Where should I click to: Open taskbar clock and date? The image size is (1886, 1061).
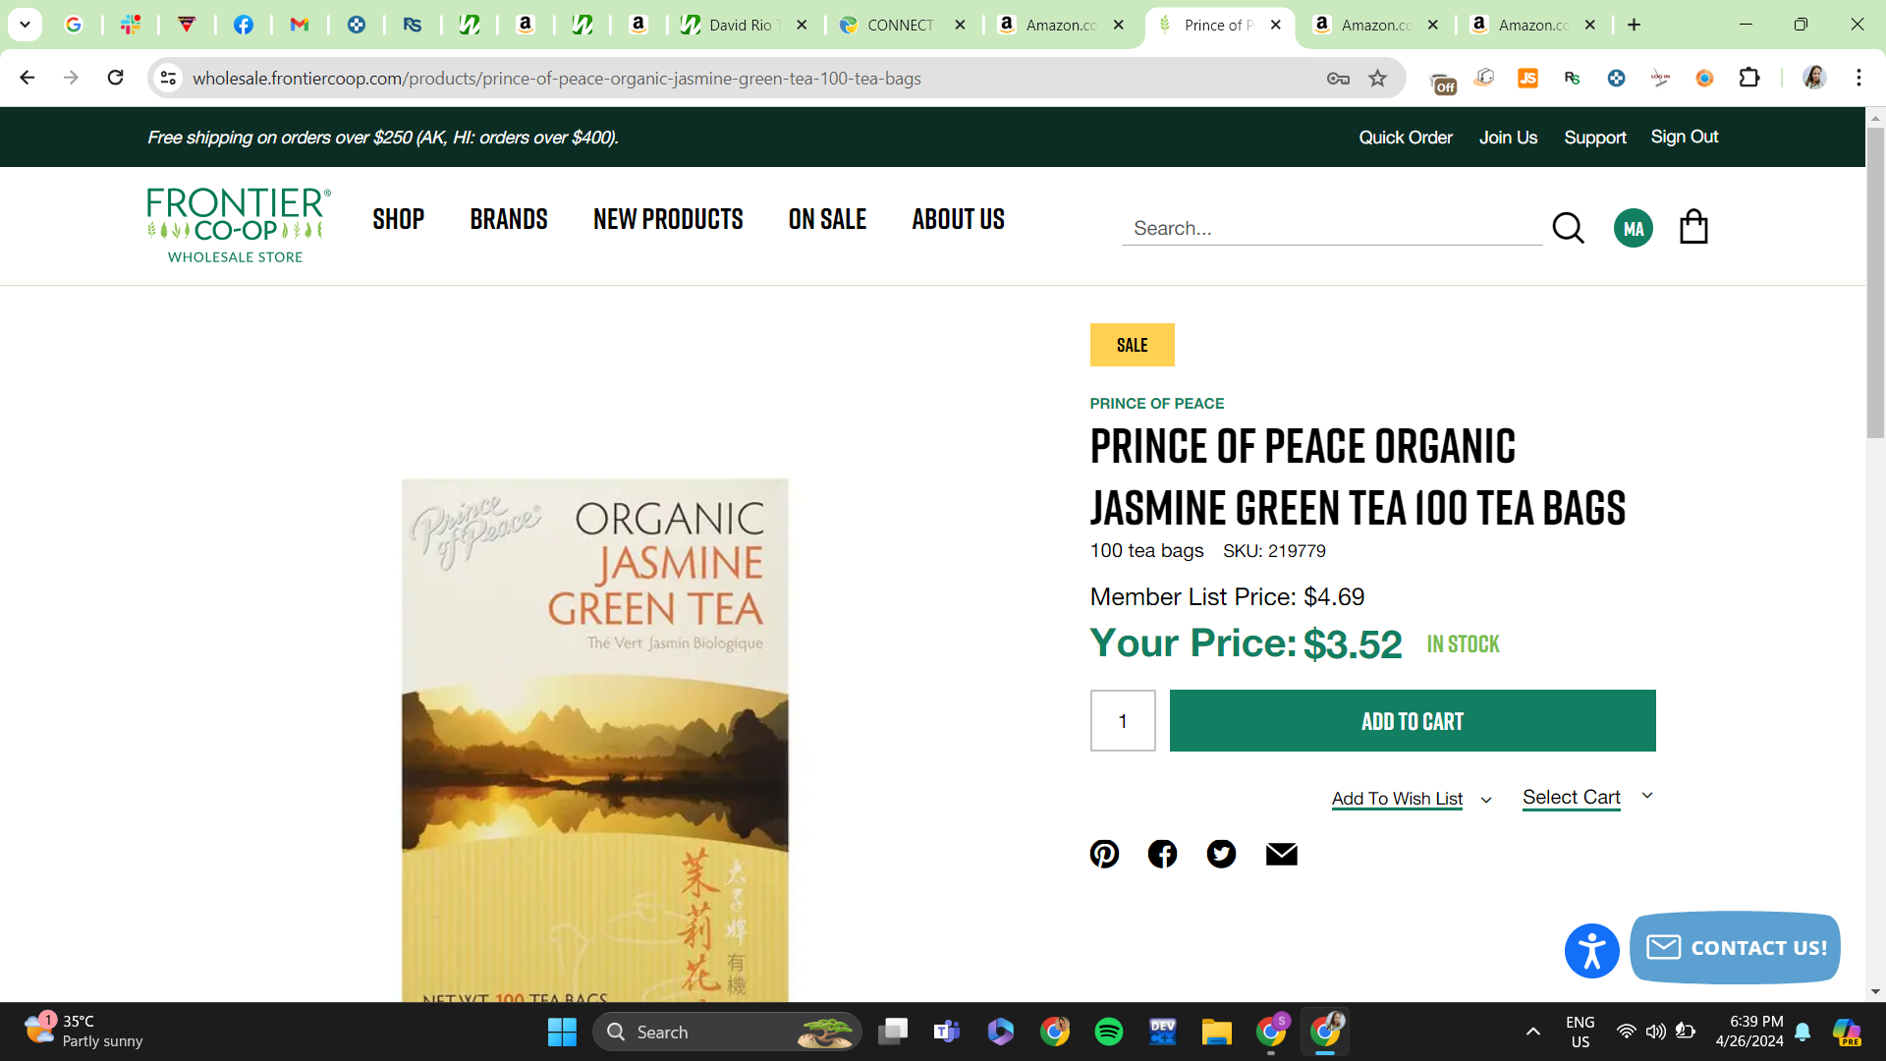coord(1749,1032)
